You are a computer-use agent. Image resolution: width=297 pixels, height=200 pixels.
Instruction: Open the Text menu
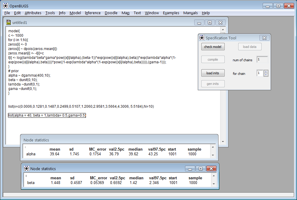point(137,13)
